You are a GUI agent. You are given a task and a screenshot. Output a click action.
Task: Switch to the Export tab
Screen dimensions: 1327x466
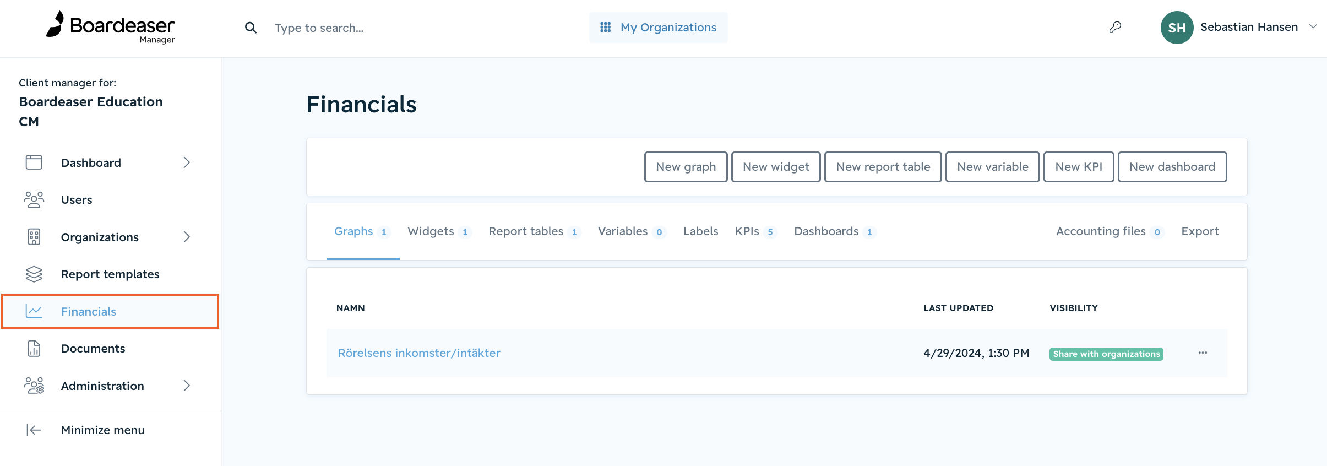click(x=1200, y=231)
